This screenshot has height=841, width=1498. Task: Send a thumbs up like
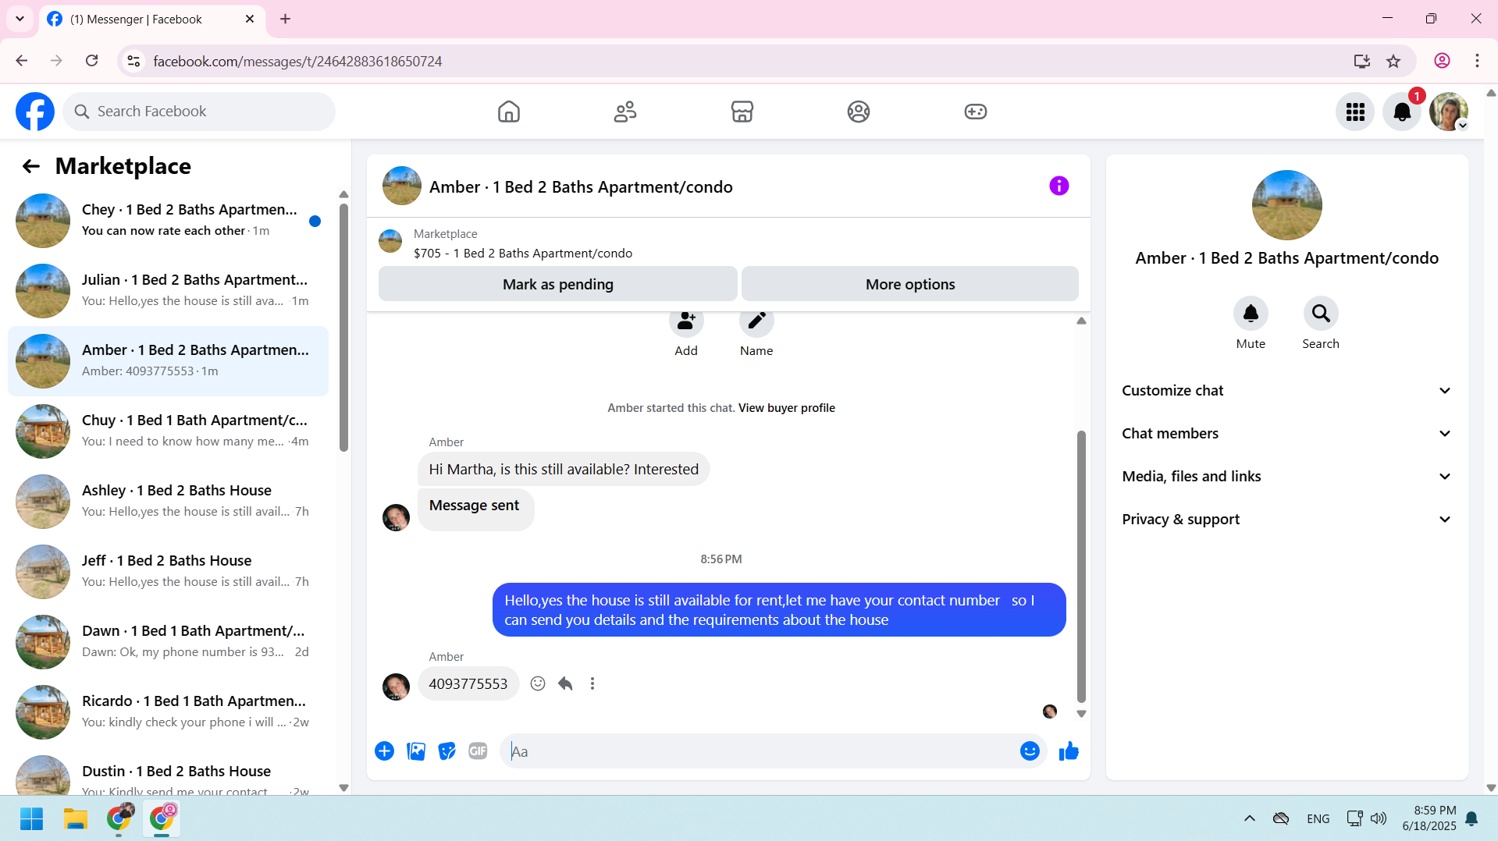(1069, 751)
